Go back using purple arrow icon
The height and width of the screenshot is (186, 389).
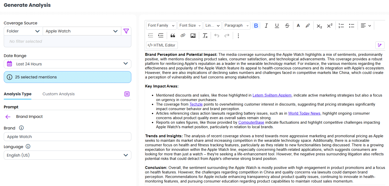point(8,117)
